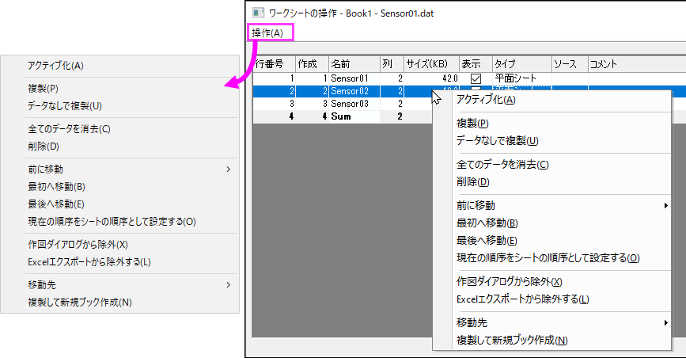
Task: Click the 名前 column header
Action: 354,64
